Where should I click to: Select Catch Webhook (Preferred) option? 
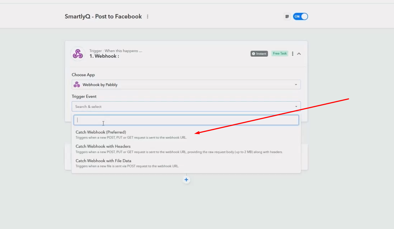(x=186, y=135)
